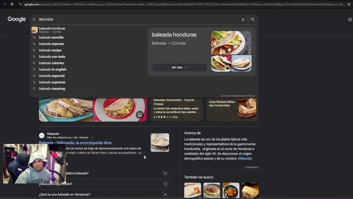353x199 pixels.
Task: Click the search icon beside 'baleada sencilla'
Action: click(x=34, y=37)
